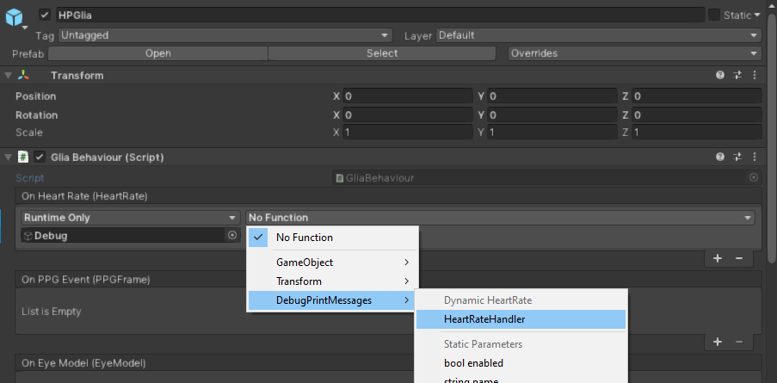777x383 pixels.
Task: Collapse the Transform component foldout arrow
Action: coord(9,76)
